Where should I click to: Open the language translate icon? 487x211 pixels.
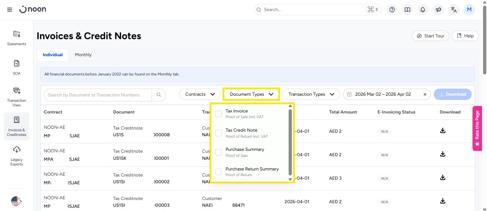point(453,10)
